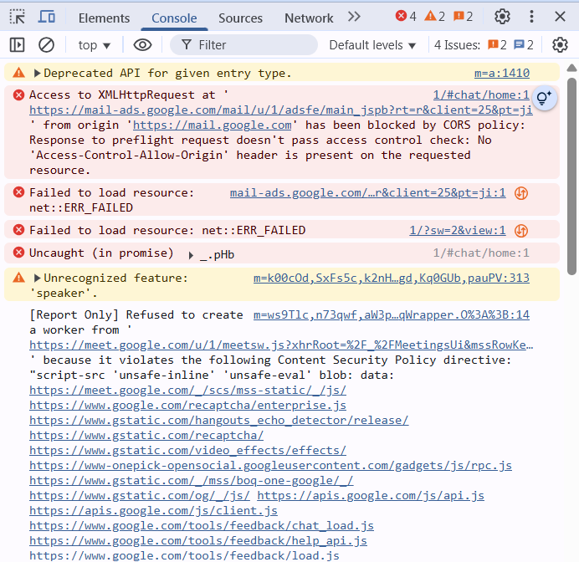Close the DevTools panel
This screenshot has width=579, height=562.
click(560, 17)
